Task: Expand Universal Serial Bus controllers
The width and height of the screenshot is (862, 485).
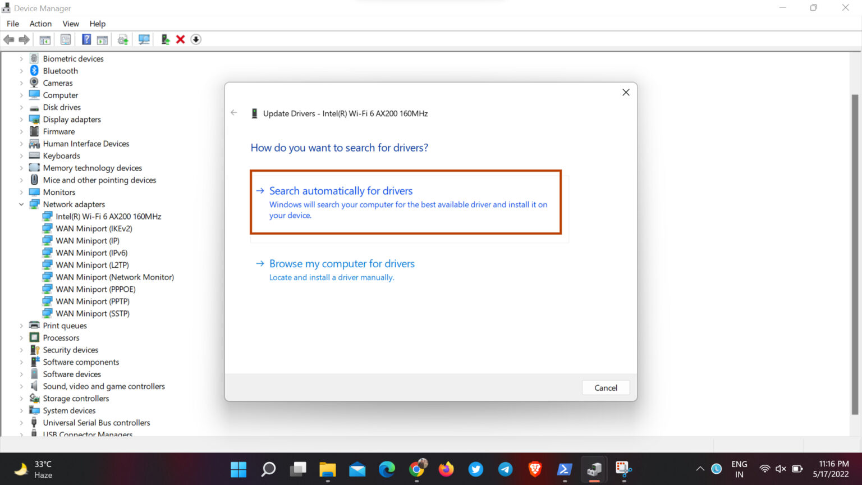Action: tap(22, 422)
